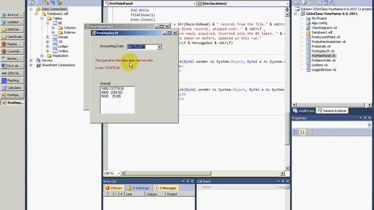This screenshot has width=374, height=210.
Task: Open frmDisplayJV.vb in Solution Explorer
Action: point(323,51)
